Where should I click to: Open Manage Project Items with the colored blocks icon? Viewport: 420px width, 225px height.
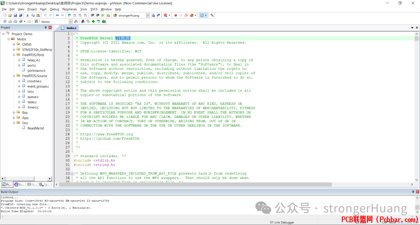coord(83,21)
